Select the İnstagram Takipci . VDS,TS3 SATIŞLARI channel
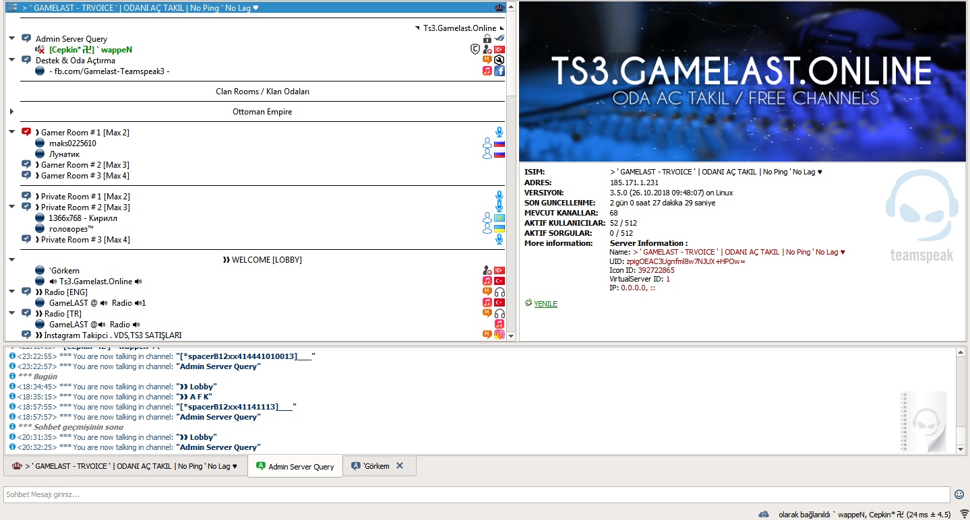Image resolution: width=970 pixels, height=520 pixels. [108, 335]
